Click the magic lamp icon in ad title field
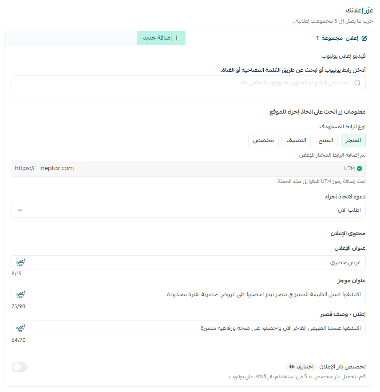The width and height of the screenshot is (380, 392). click(x=21, y=262)
